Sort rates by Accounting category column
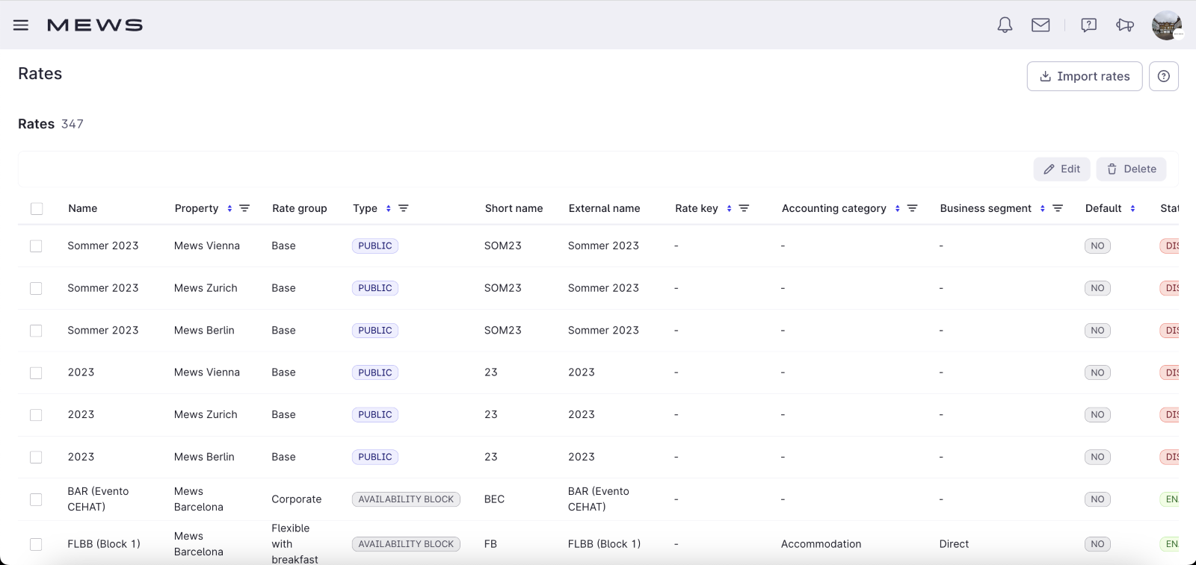Viewport: 1196px width, 565px height. (x=897, y=209)
